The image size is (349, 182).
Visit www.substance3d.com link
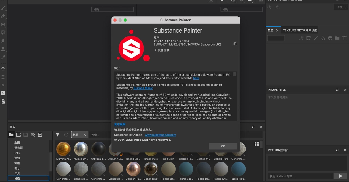(160, 135)
